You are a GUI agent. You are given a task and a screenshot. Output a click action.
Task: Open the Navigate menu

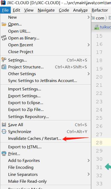pyautogui.click(x=46, y=10)
